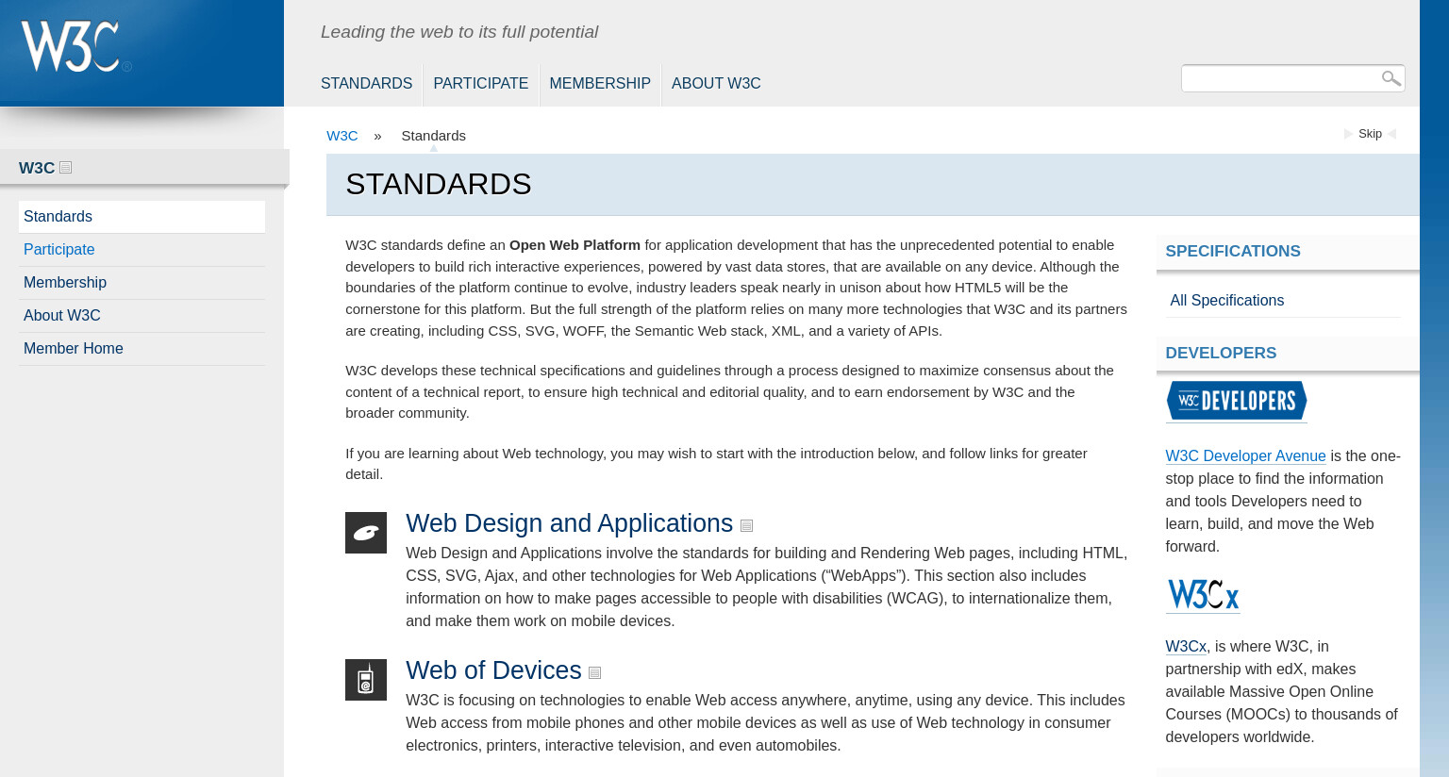Click the left arrow after Skip
The height and width of the screenshot is (777, 1449).
pyautogui.click(x=1391, y=134)
